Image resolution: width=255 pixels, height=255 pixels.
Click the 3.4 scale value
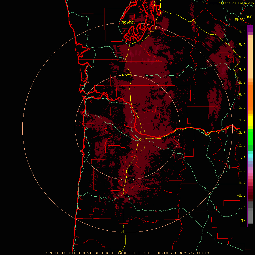point(242,133)
